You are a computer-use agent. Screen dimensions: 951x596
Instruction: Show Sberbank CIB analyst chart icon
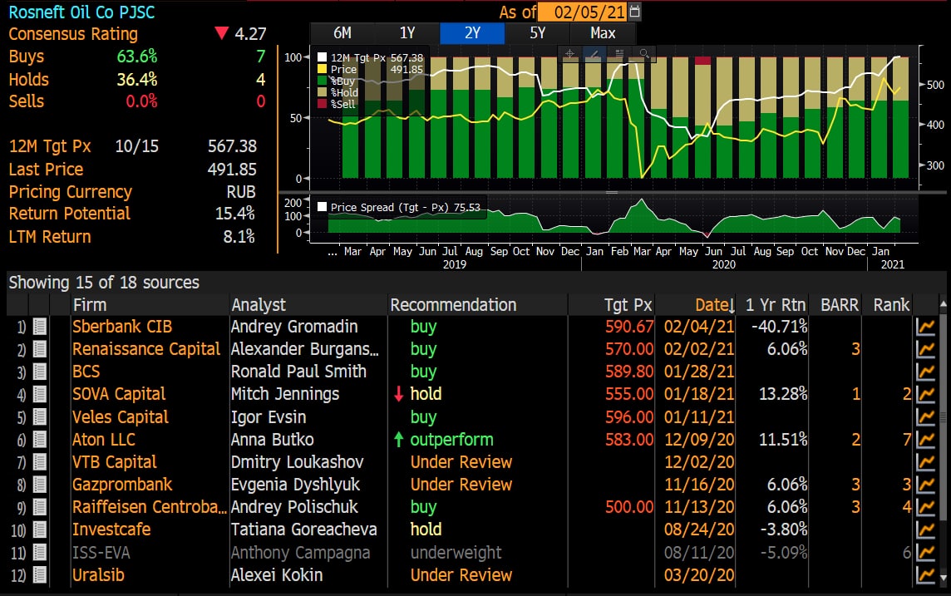[x=925, y=327]
